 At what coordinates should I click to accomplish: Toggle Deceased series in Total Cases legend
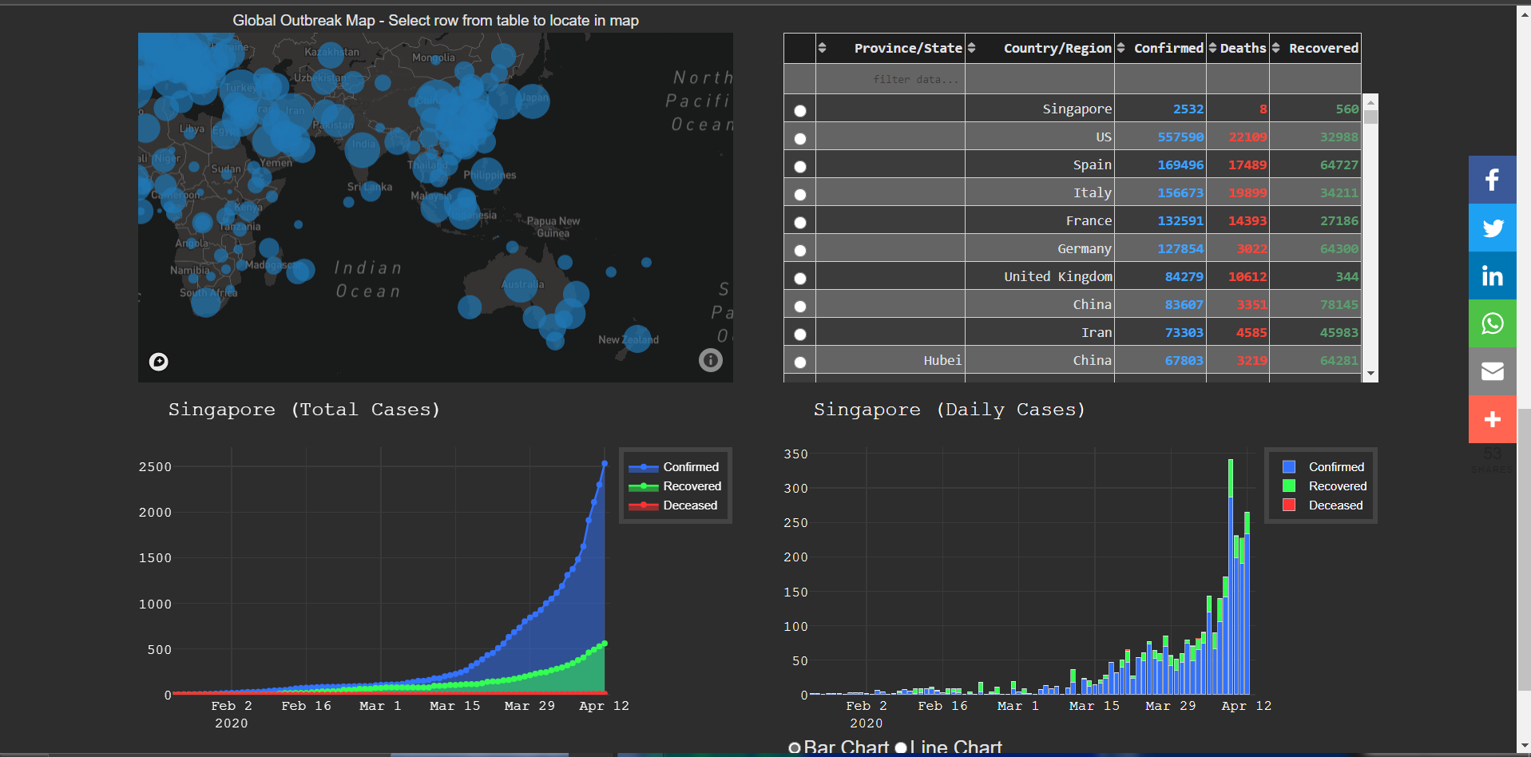(x=674, y=505)
